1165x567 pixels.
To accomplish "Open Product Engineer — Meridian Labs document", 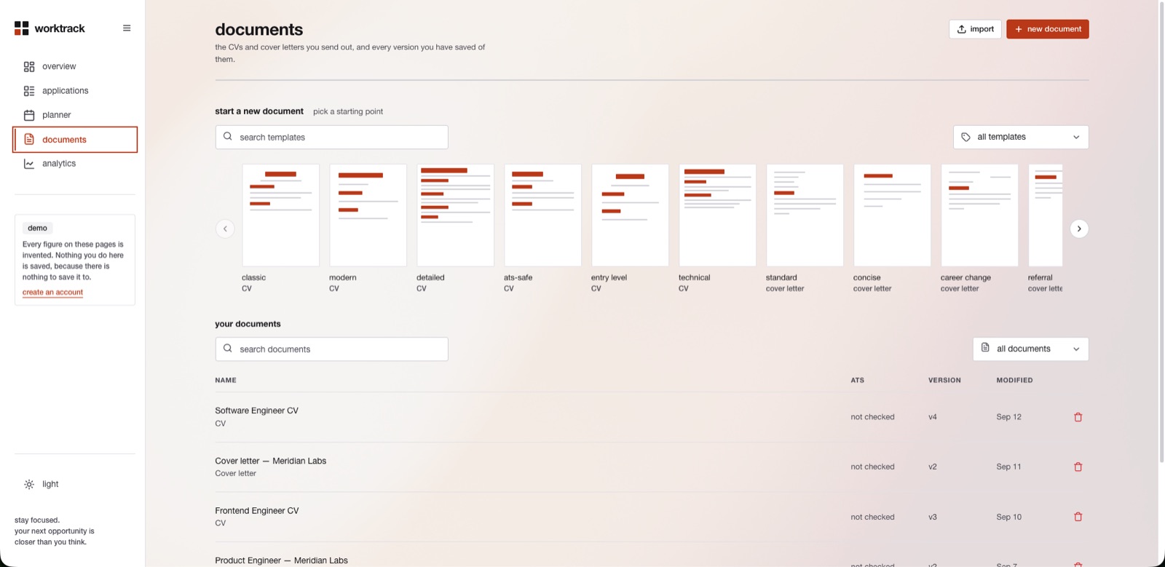I will click(281, 560).
